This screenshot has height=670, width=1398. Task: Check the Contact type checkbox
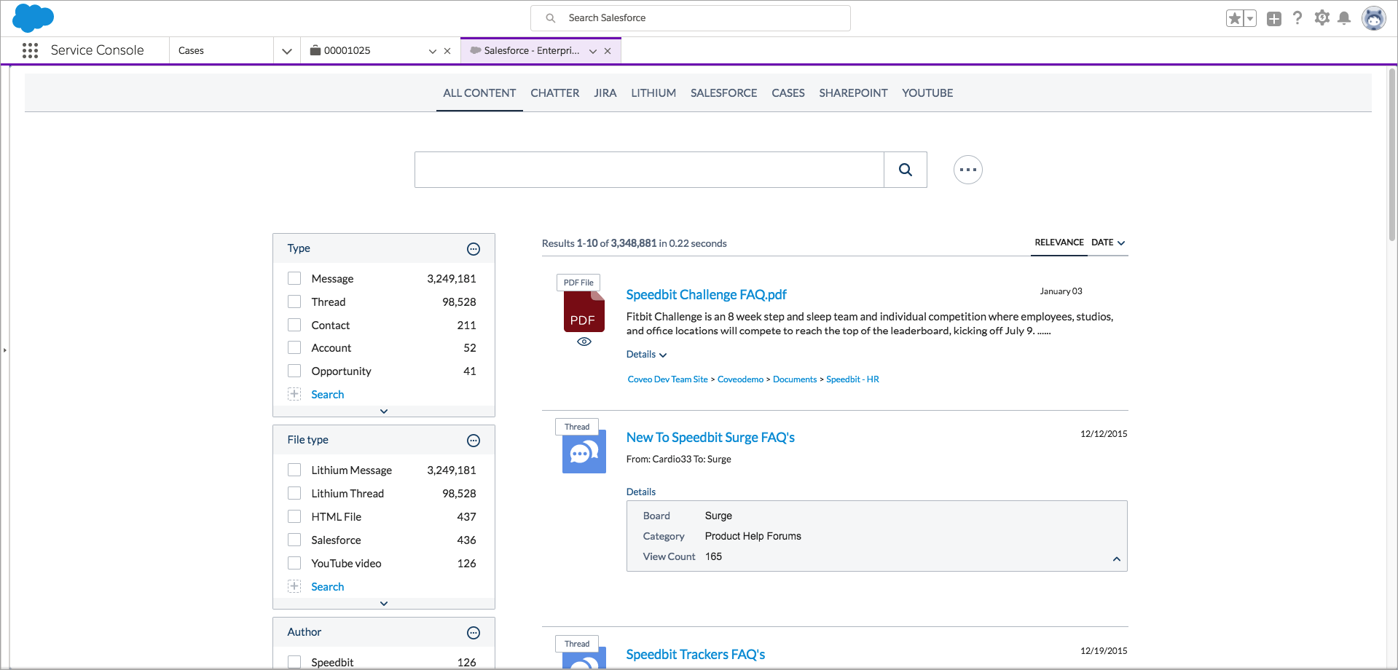(294, 325)
